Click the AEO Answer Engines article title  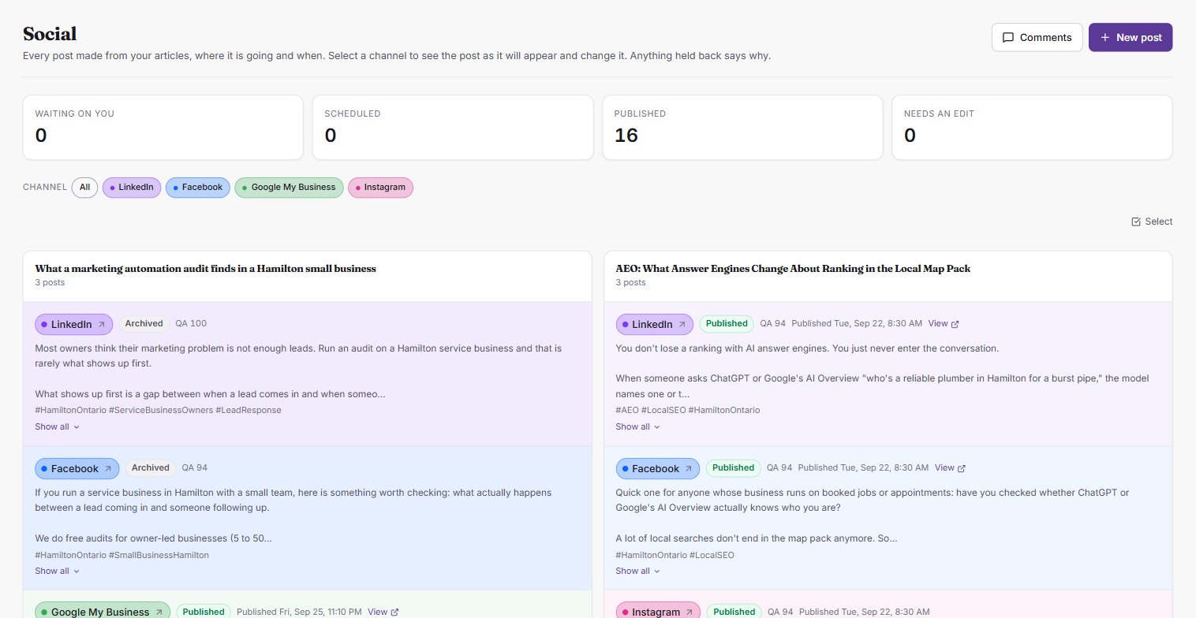coord(793,268)
